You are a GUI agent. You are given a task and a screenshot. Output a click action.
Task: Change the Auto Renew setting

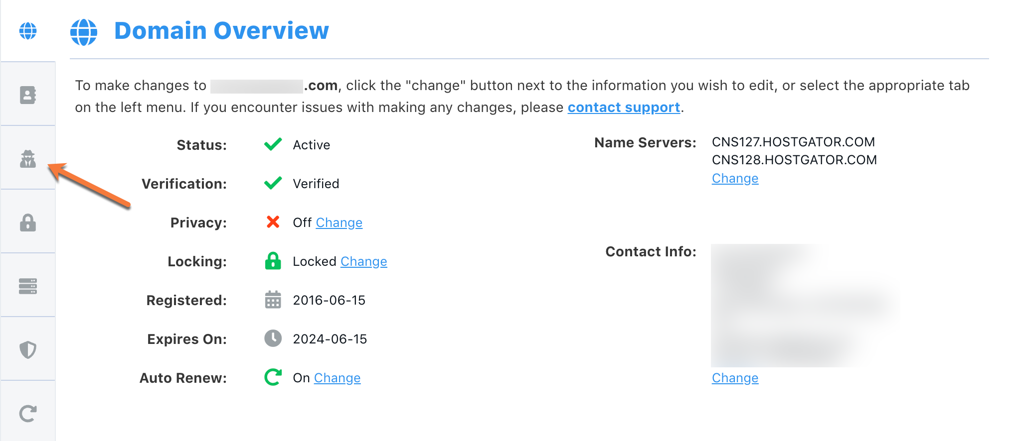click(337, 378)
